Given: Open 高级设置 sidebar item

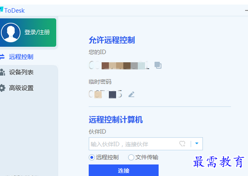Looking at the screenshot, I should pyautogui.click(x=21, y=88).
